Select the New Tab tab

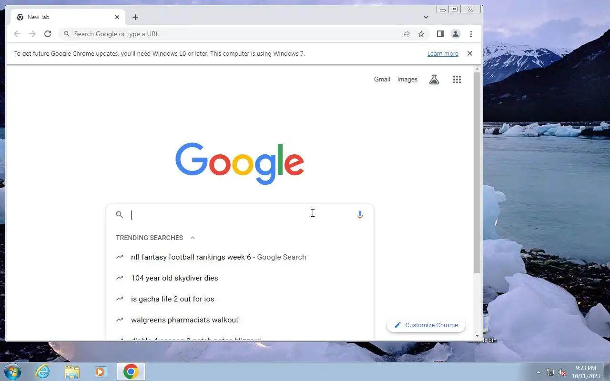click(x=68, y=17)
